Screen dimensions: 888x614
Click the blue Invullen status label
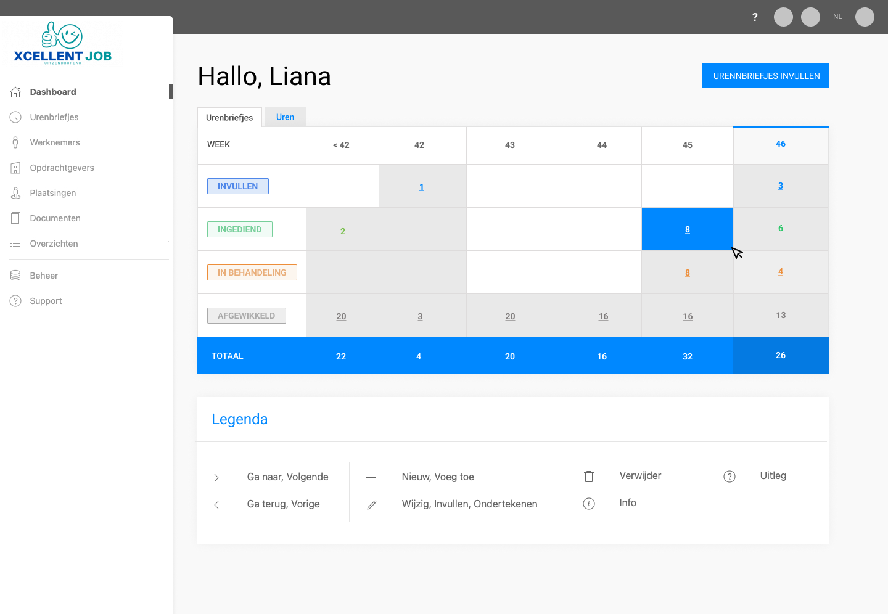click(x=238, y=186)
